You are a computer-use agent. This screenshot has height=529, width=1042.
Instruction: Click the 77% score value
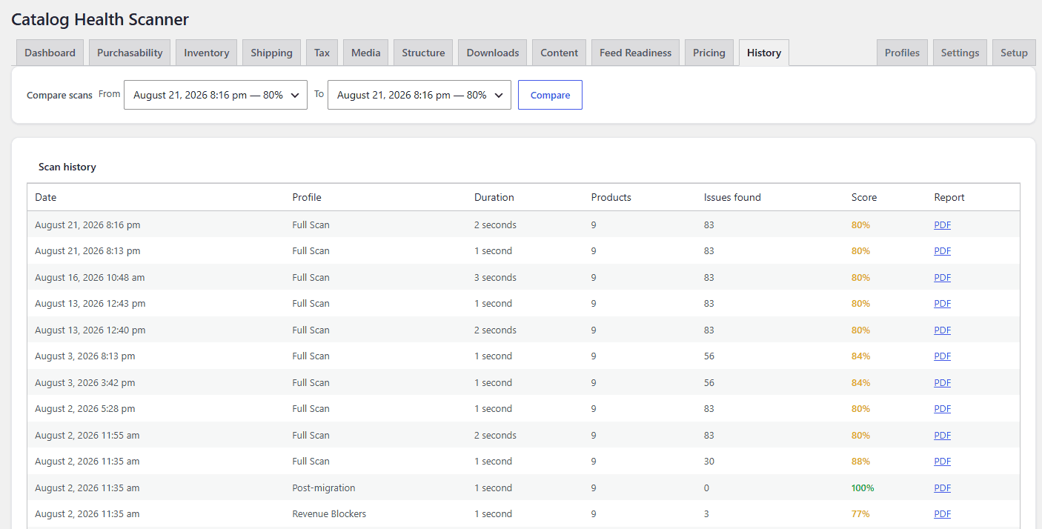(860, 514)
